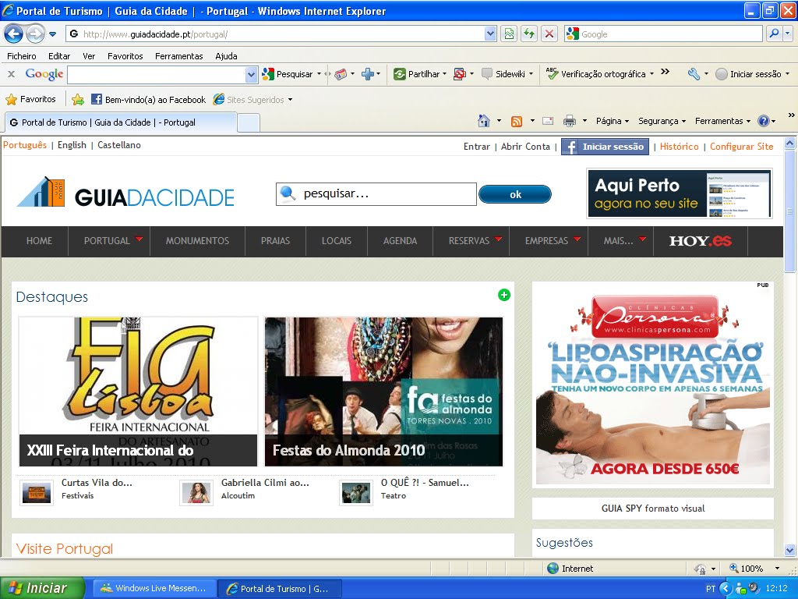Open the Favoritos star button
Screen dimensions: 798x599
[x=30, y=99]
